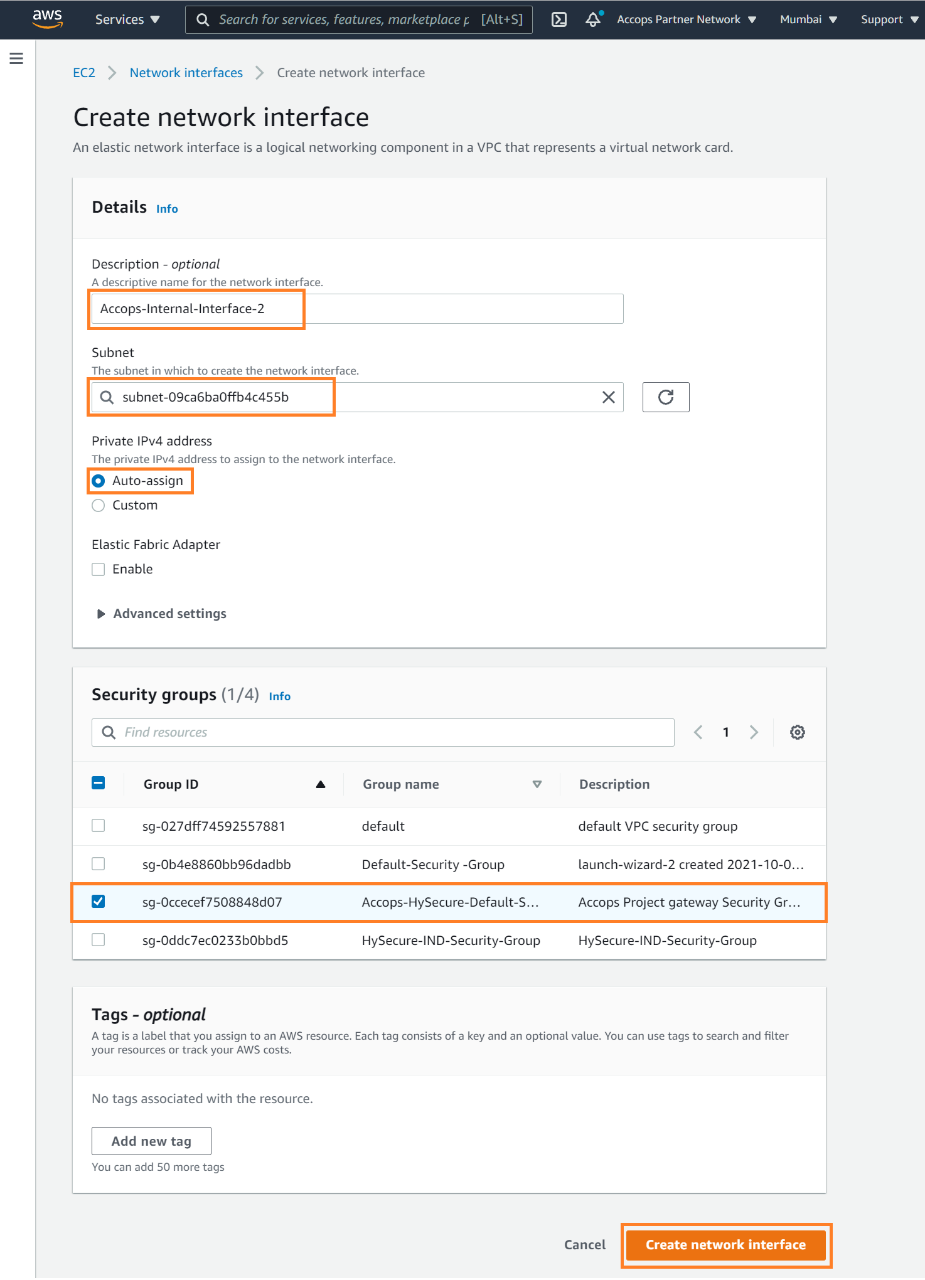The height and width of the screenshot is (1280, 925).
Task: Click 'Accops-HySecure-Default-S…' group name cell
Action: click(451, 902)
